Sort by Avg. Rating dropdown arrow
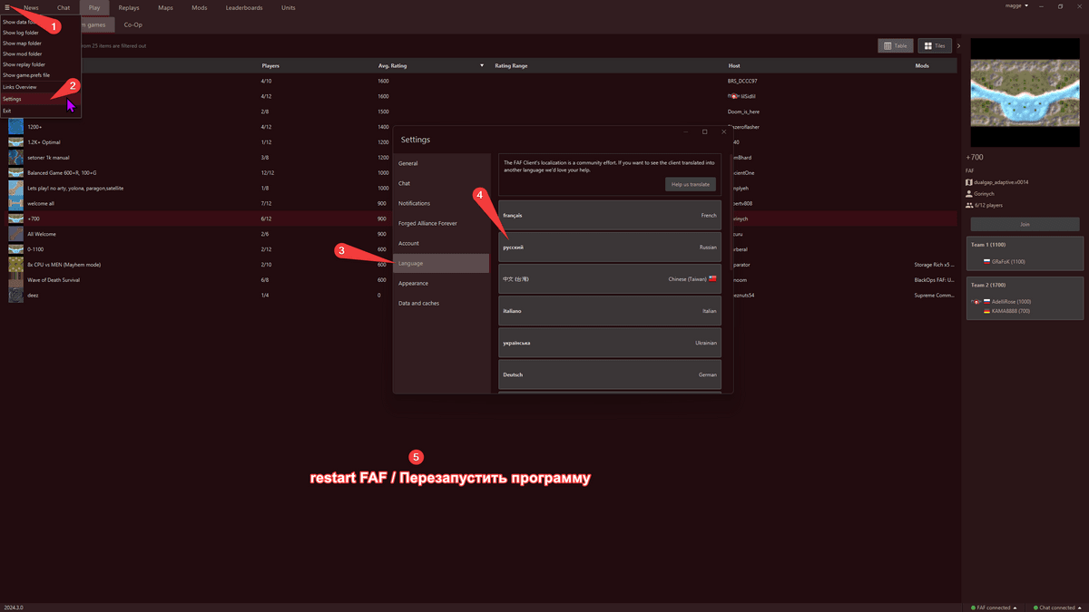 point(482,66)
